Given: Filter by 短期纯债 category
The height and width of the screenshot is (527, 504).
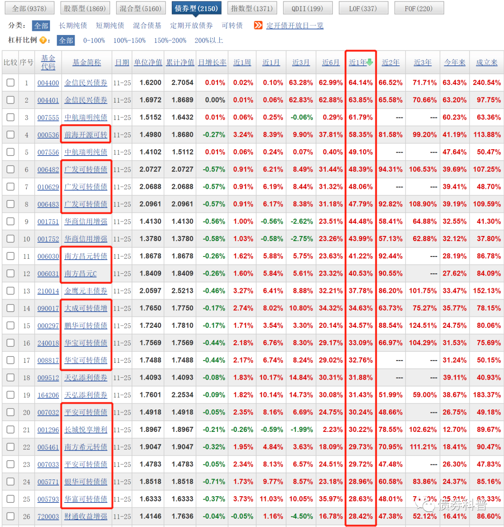Looking at the screenshot, I should point(110,26).
